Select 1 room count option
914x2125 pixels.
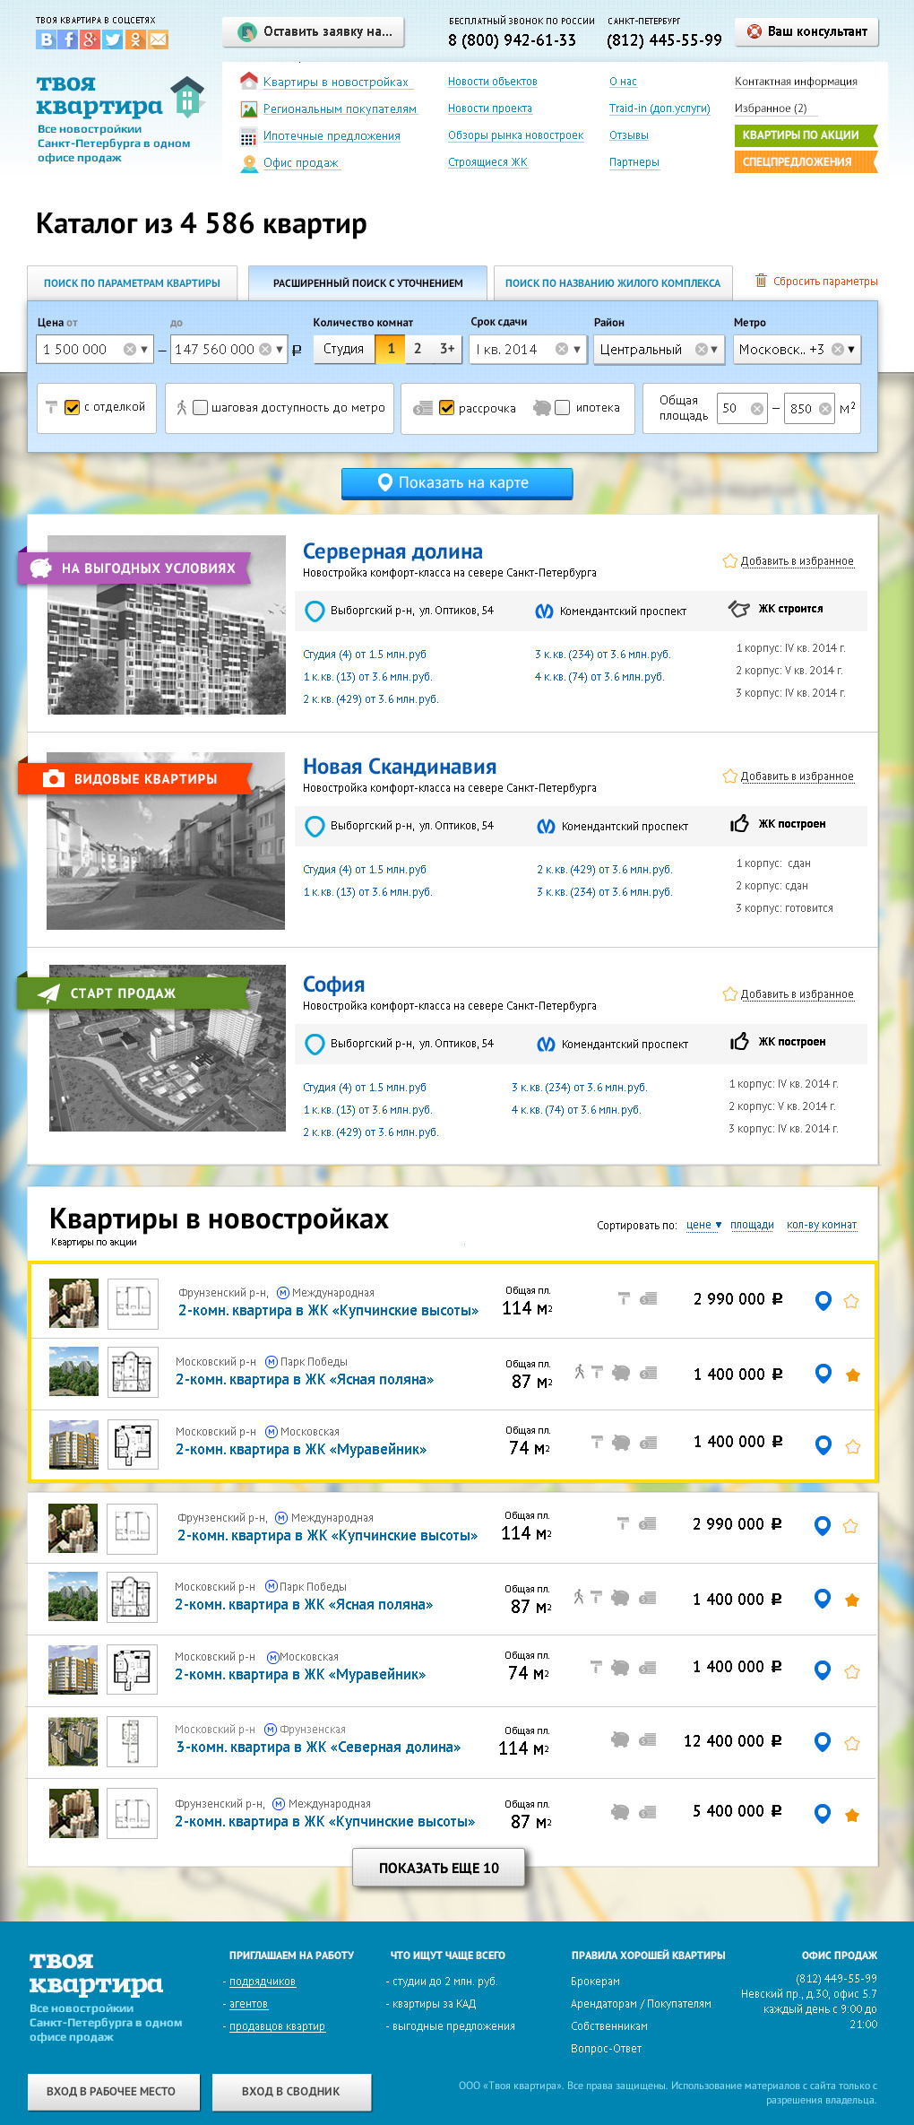pos(391,349)
